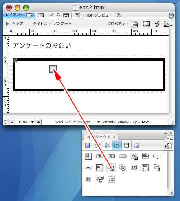Screen dimensions: 180x201
Task: Switch to the ソース tab
Action: 59,15
